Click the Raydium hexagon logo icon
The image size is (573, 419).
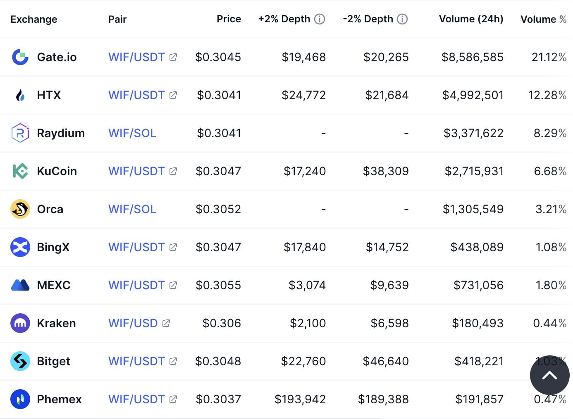click(20, 133)
